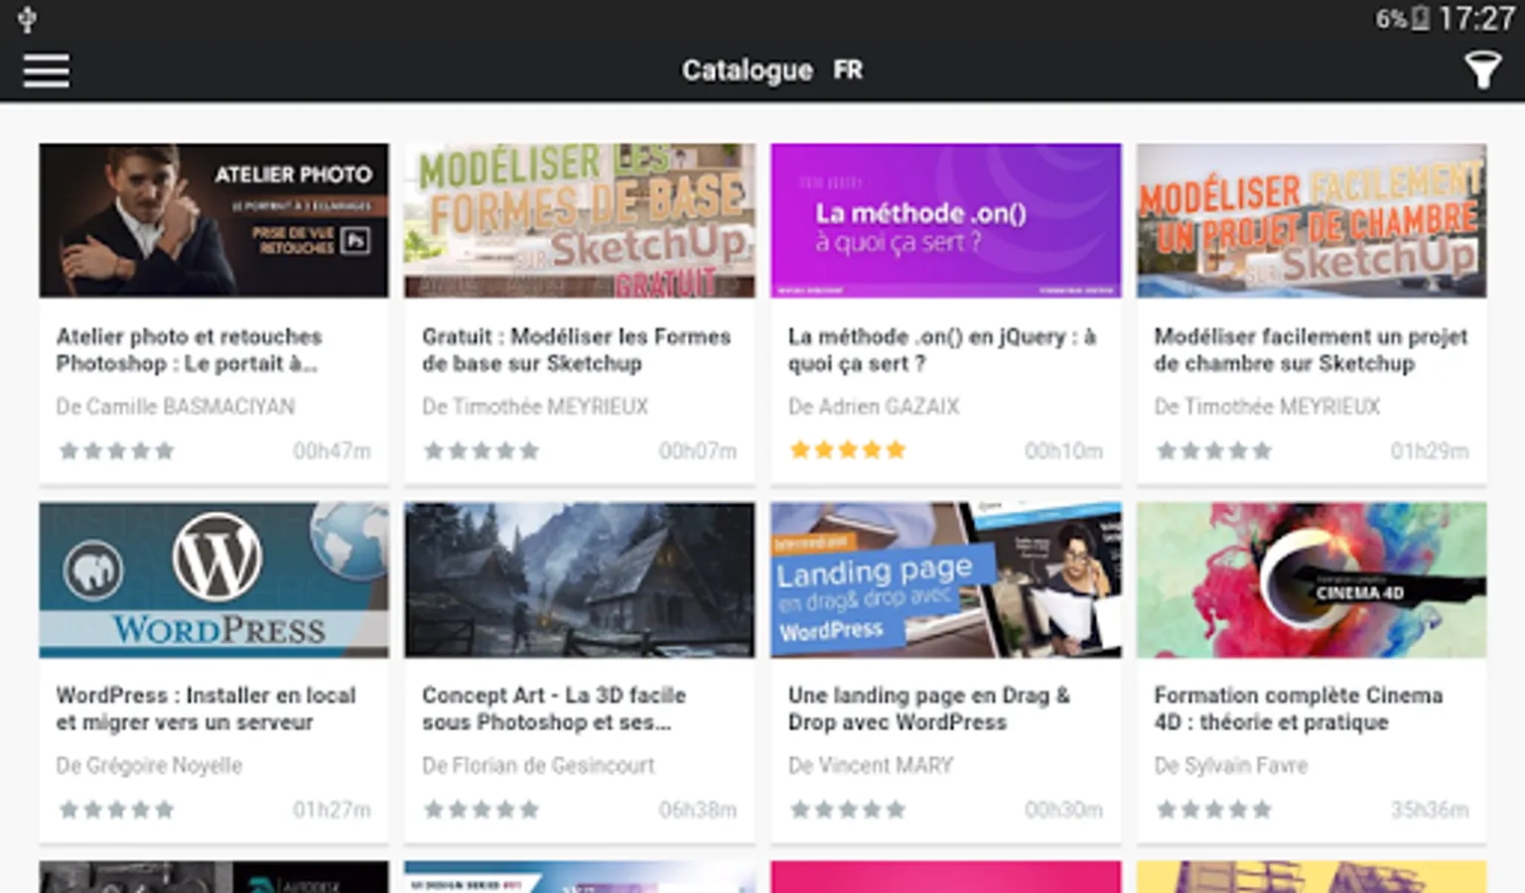Select title Gratuit : Modéliser les Formes de base
The height and width of the screenshot is (893, 1525).
(x=576, y=350)
